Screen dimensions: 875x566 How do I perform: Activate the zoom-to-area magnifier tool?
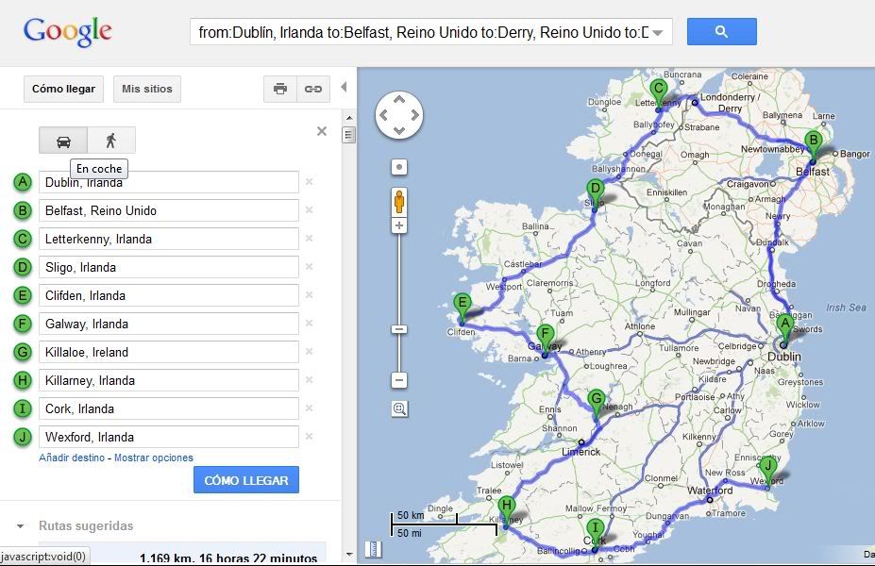tap(399, 408)
